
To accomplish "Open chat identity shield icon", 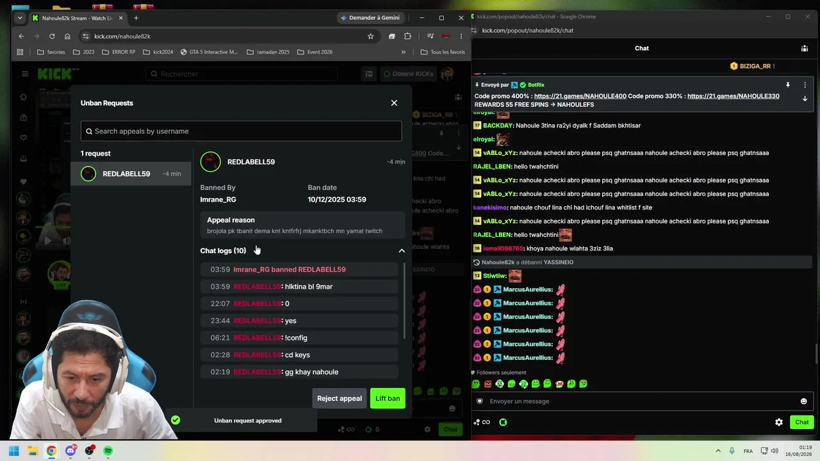I will coord(479,401).
